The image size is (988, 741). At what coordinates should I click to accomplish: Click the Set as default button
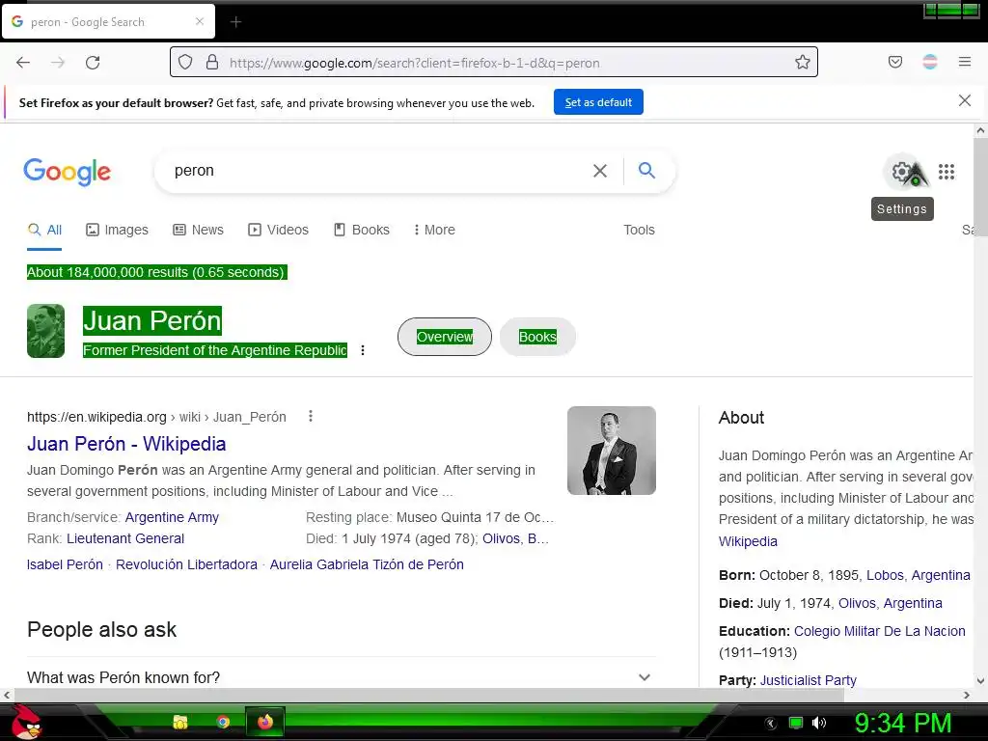click(598, 102)
